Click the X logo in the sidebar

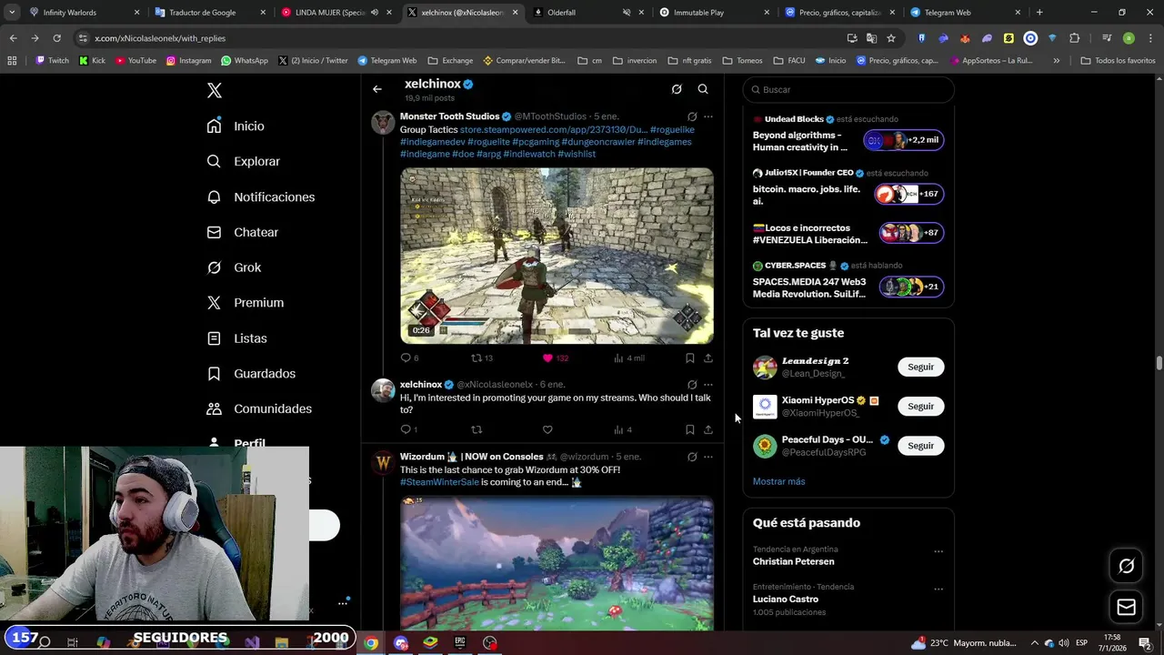(214, 90)
